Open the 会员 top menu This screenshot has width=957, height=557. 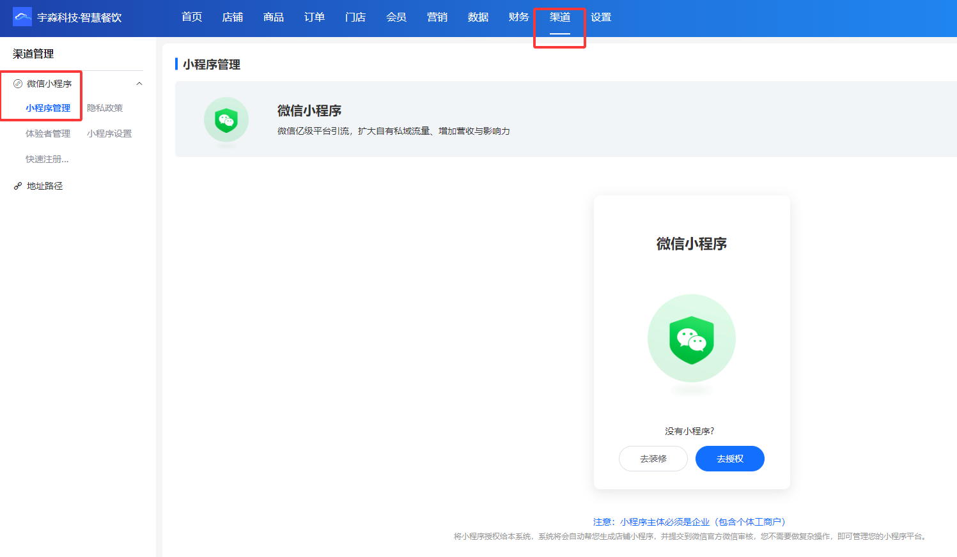pyautogui.click(x=396, y=17)
